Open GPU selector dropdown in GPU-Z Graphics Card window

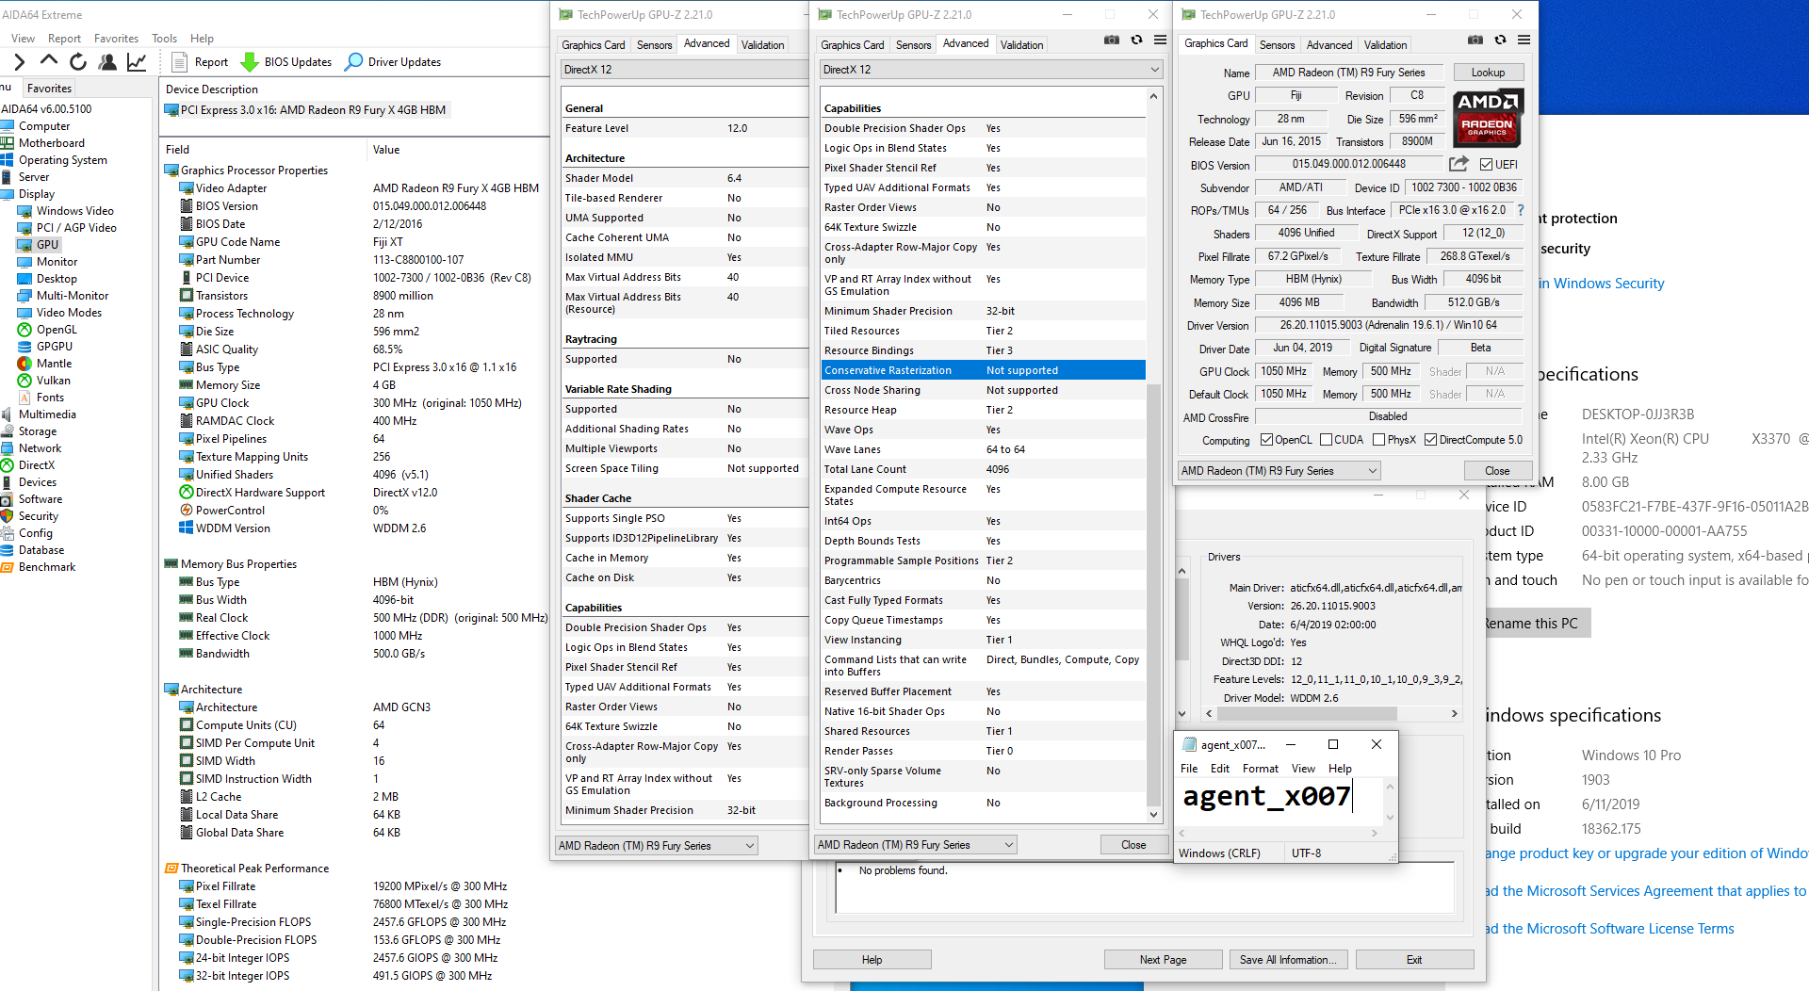point(1279,471)
